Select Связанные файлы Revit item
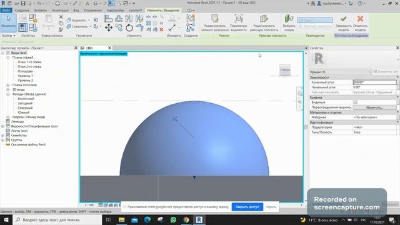 click(x=28, y=144)
